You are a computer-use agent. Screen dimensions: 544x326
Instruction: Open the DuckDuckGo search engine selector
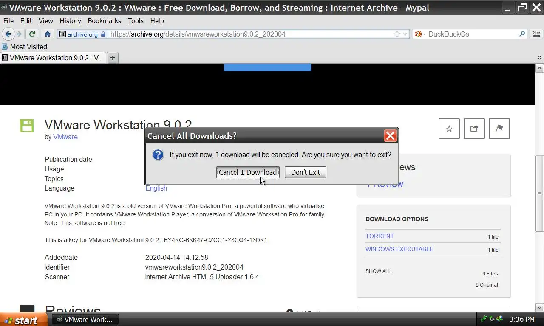point(419,34)
